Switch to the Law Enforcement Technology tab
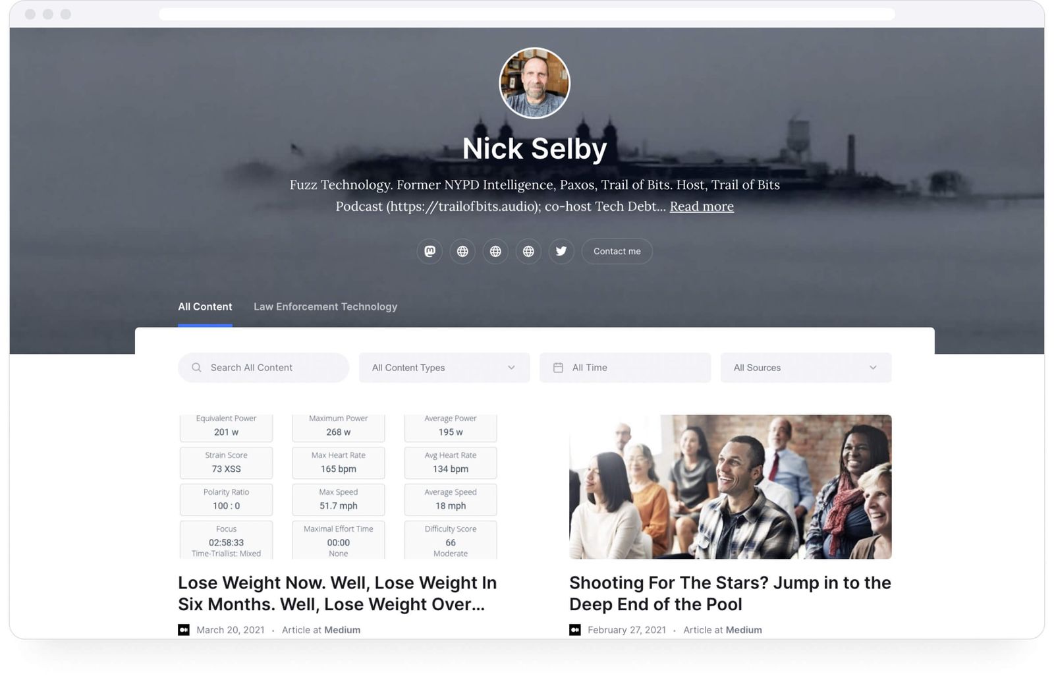The image size is (1054, 684). [325, 306]
